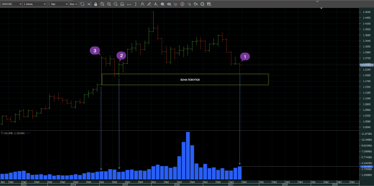This screenshot has height=186, width=374.
Task: Click the 'ЗОНА ПОКУПОК' buy zone rectangle
Action: point(185,80)
